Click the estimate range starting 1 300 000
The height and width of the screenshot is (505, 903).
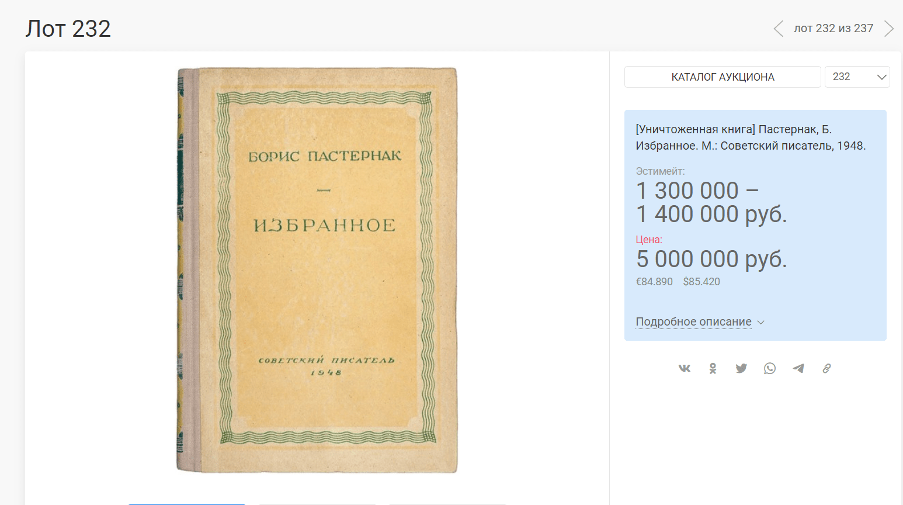711,202
